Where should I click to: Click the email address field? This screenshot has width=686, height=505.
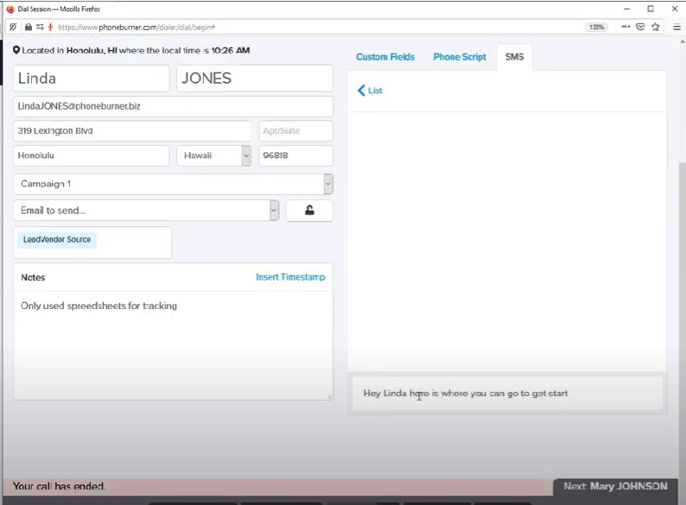(174, 106)
